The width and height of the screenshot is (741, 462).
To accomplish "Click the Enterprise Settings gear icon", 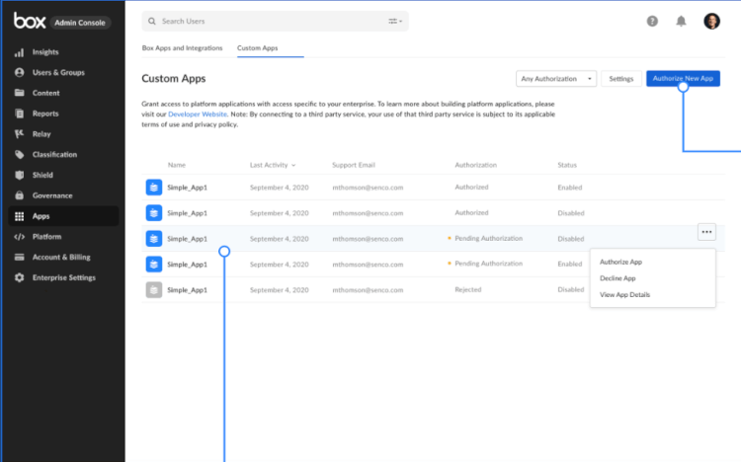I will [x=19, y=277].
